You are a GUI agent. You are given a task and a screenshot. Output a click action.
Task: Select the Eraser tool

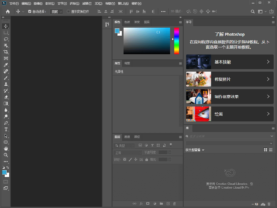click(6, 97)
